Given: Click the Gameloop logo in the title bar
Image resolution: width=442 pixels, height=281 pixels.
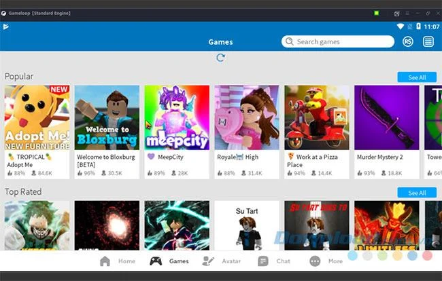Looking at the screenshot, I should [x=3, y=13].
